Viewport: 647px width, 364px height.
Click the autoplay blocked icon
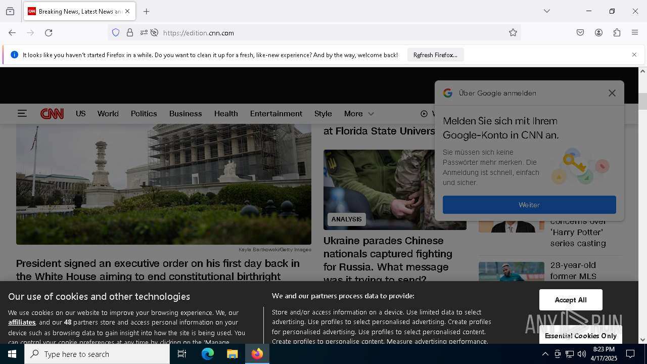pos(155,33)
